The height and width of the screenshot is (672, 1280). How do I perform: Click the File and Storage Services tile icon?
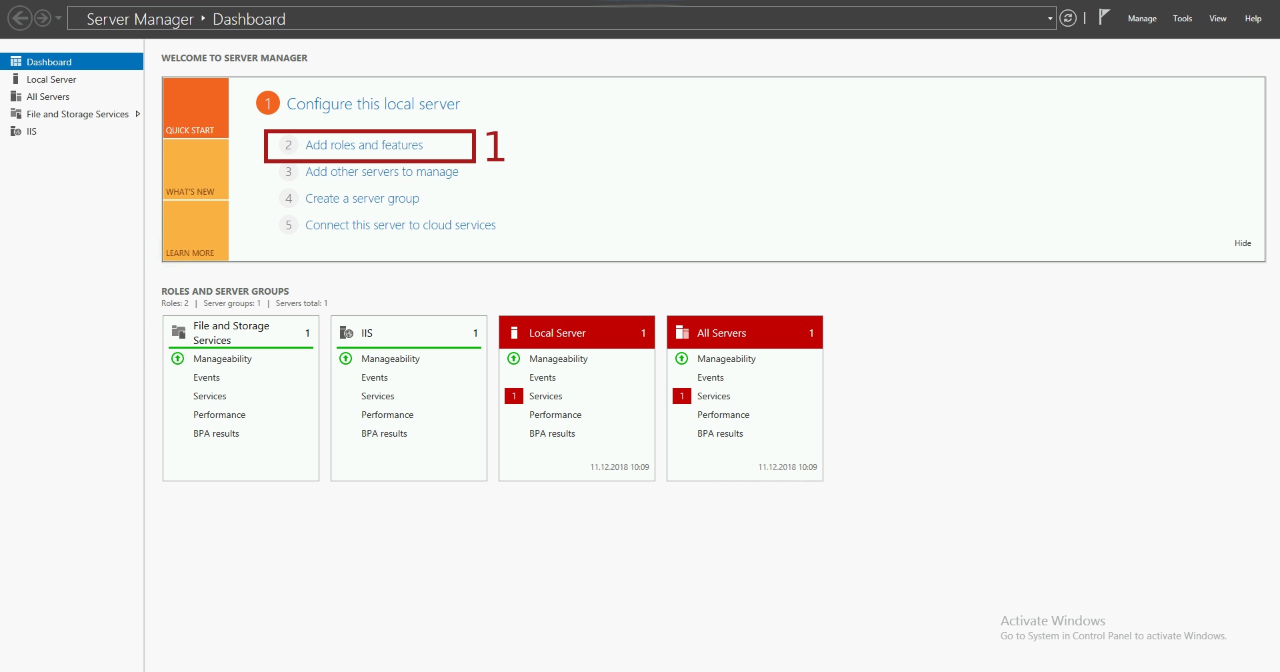pyautogui.click(x=179, y=332)
